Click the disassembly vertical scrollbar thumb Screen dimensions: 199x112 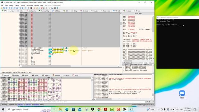121,24
